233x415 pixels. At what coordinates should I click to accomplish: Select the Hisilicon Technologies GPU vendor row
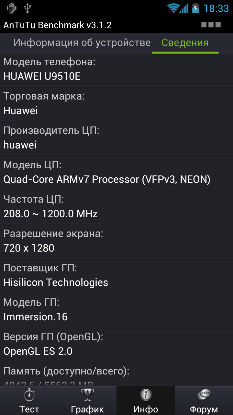(x=116, y=276)
